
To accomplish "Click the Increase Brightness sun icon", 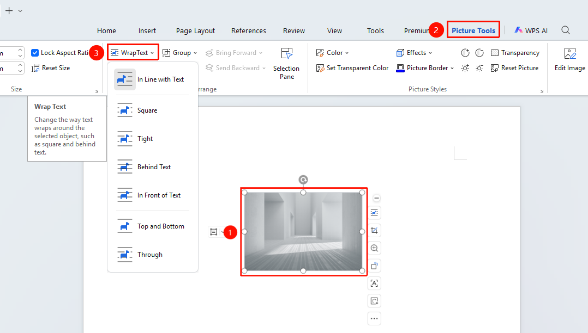I will pos(465,68).
